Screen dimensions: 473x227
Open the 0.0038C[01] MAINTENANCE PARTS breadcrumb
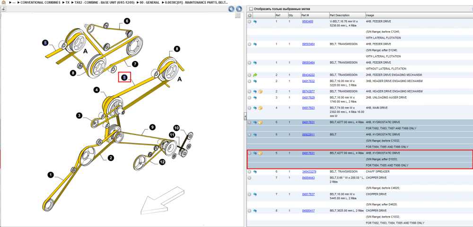pos(195,2)
